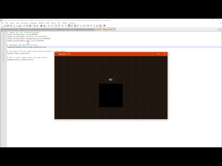
Task: Click the splash.fade.time=1000 line
Action: [x=18, y=53]
